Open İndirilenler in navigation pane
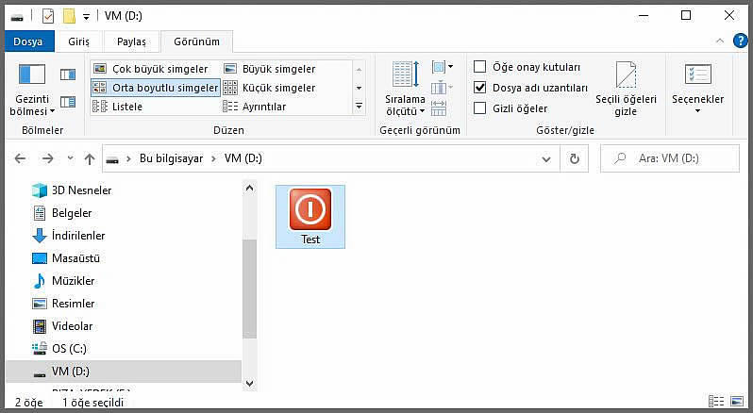This screenshot has height=413, width=753. pos(68,236)
